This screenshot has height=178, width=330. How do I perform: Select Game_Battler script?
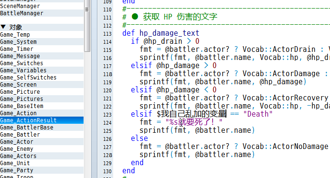coord(20,134)
